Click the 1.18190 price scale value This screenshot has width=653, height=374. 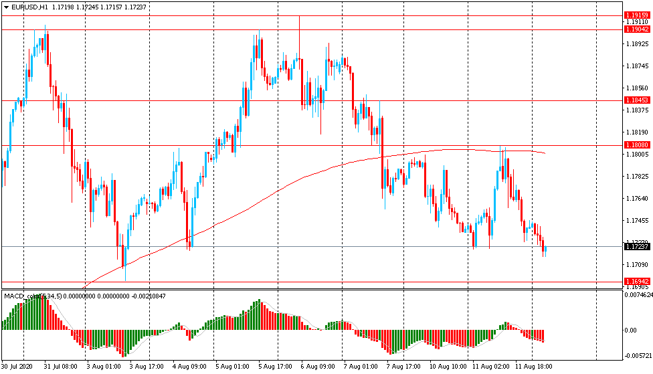coord(637,132)
